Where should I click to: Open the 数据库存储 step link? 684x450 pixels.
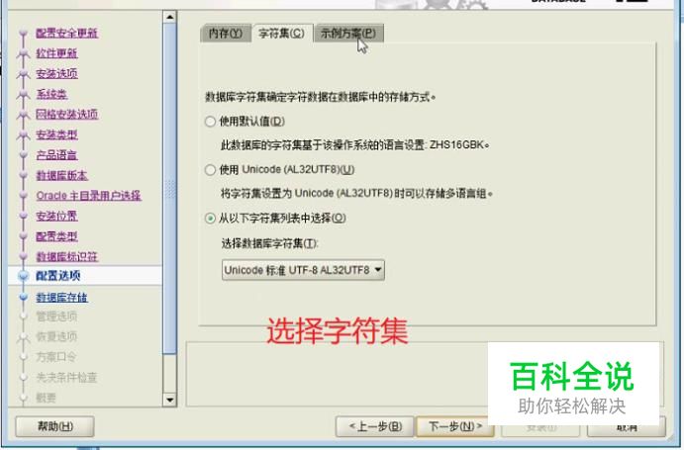coord(62,298)
